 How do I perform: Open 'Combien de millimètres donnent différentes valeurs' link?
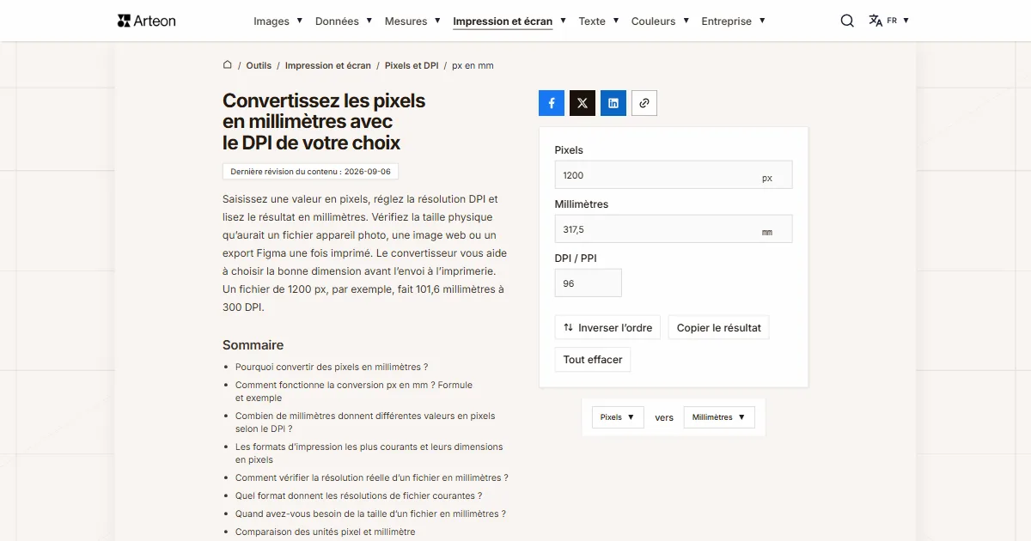365,422
